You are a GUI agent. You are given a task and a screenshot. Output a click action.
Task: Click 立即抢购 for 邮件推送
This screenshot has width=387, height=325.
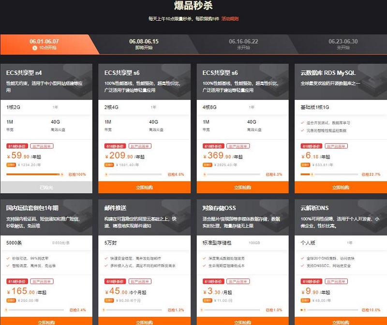[x=144, y=321]
